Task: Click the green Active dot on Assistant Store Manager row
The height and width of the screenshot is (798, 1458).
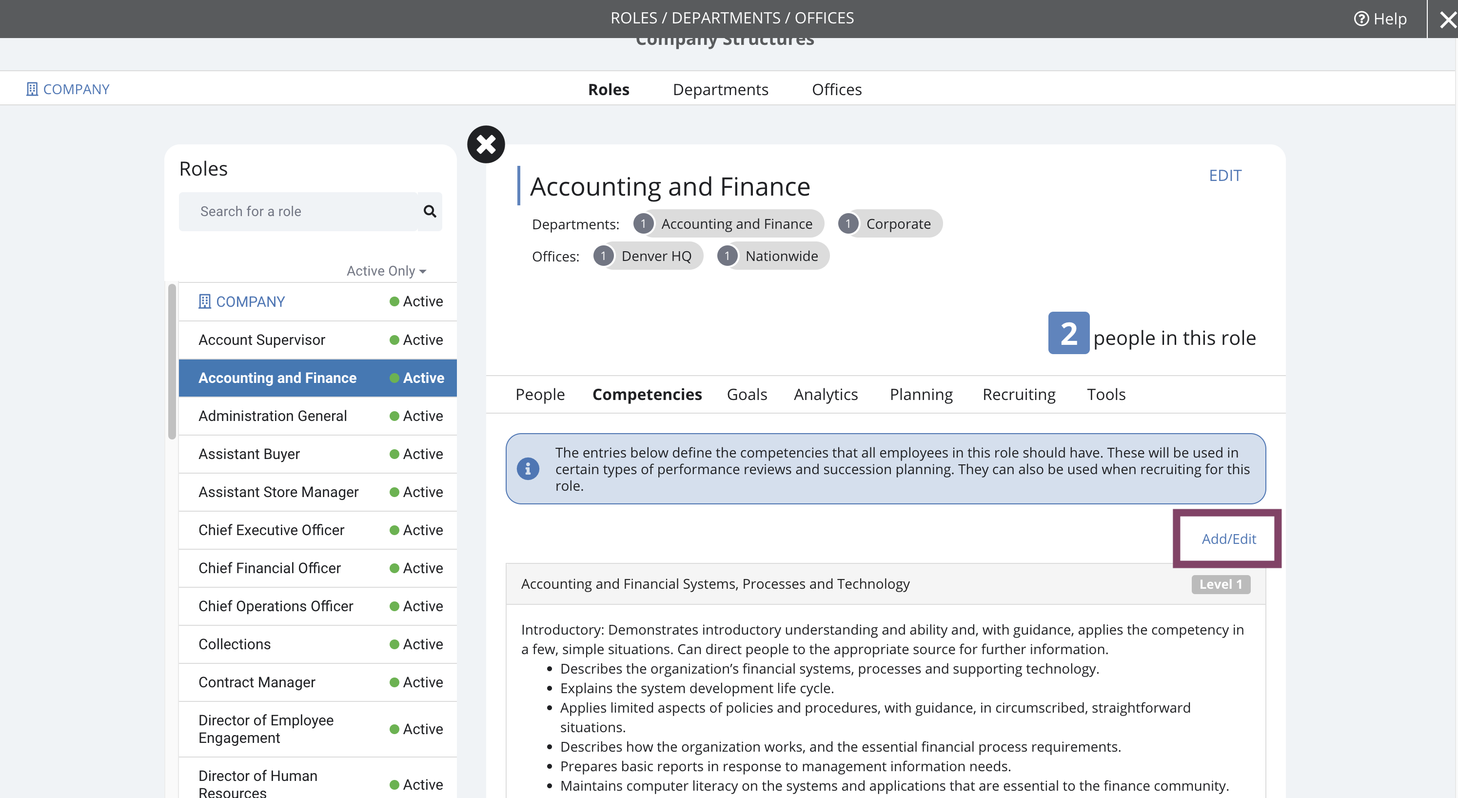Action: click(394, 492)
